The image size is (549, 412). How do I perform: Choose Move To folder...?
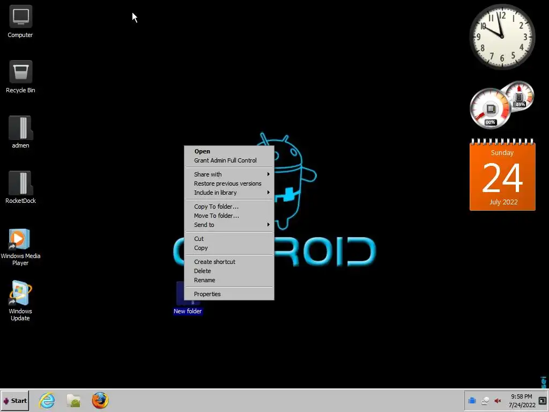pyautogui.click(x=229, y=216)
